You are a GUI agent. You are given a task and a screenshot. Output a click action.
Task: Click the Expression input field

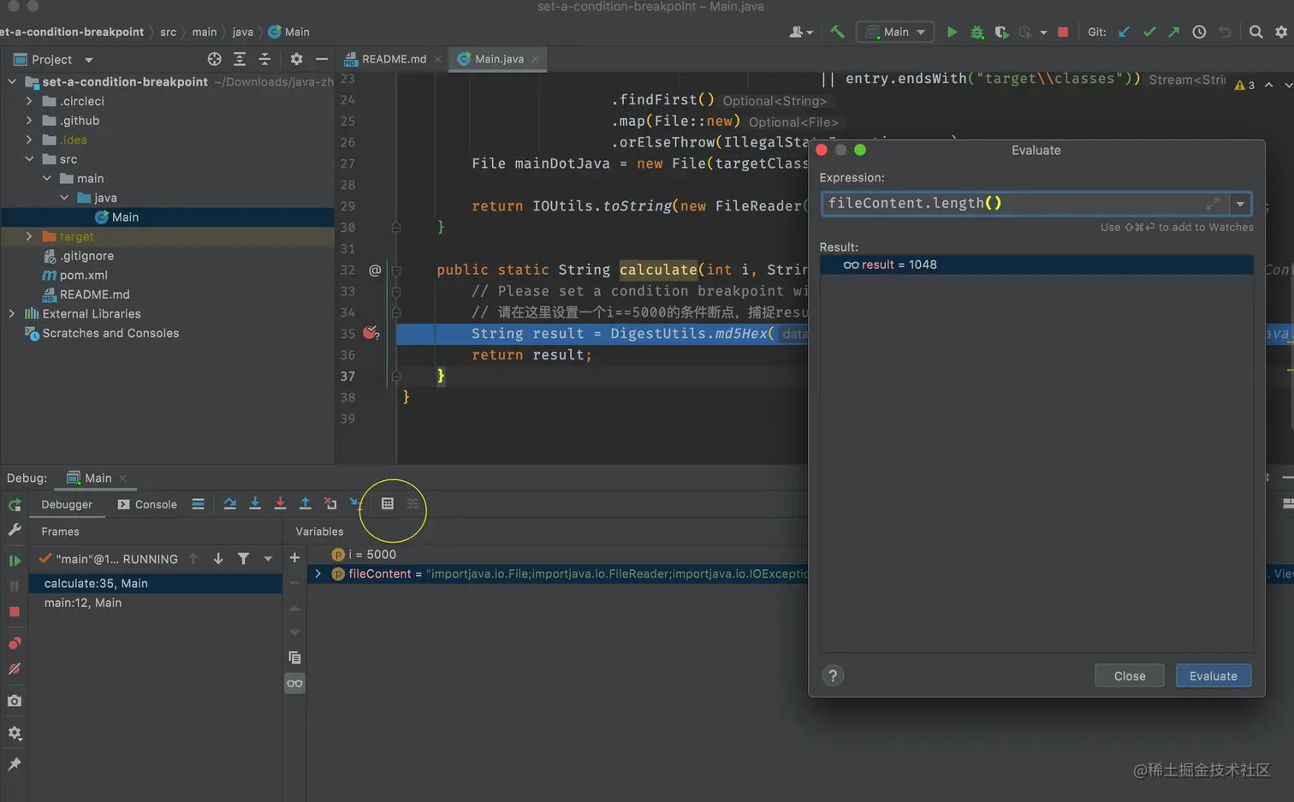click(1010, 204)
